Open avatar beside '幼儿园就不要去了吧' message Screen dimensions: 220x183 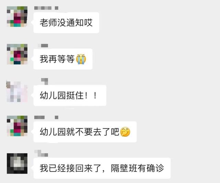[17, 126]
